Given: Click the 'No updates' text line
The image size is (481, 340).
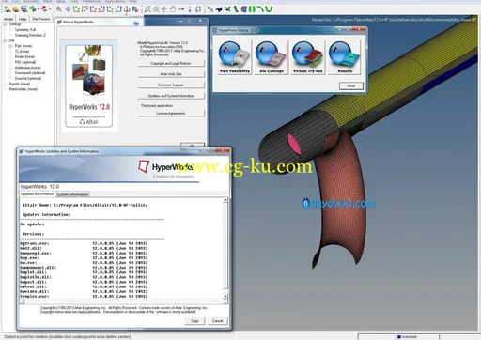Looking at the screenshot, I should [32, 224].
